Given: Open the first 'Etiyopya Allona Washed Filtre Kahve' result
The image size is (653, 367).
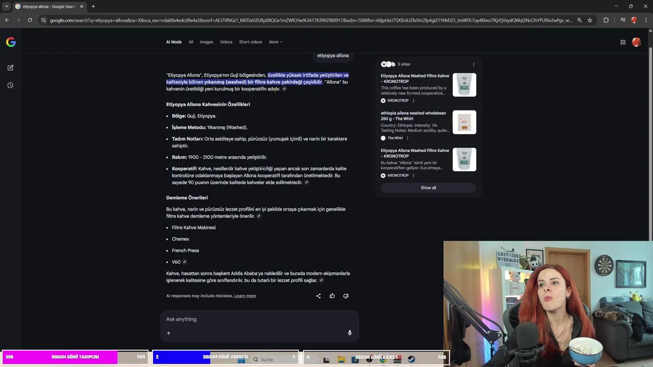Looking at the screenshot, I should [415, 78].
